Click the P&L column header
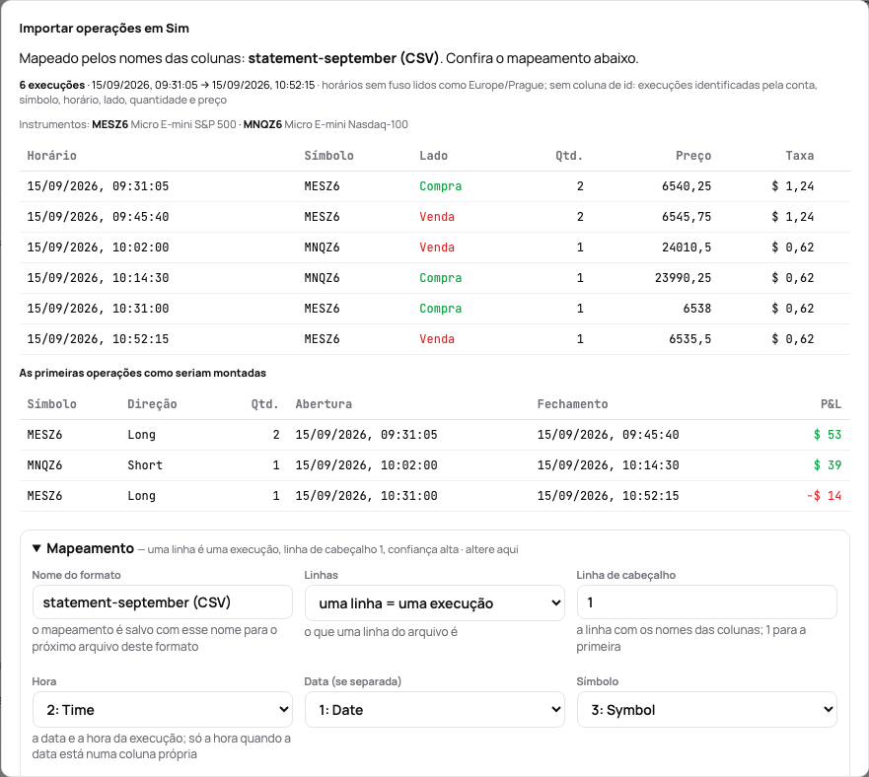Image resolution: width=869 pixels, height=777 pixels. point(831,404)
